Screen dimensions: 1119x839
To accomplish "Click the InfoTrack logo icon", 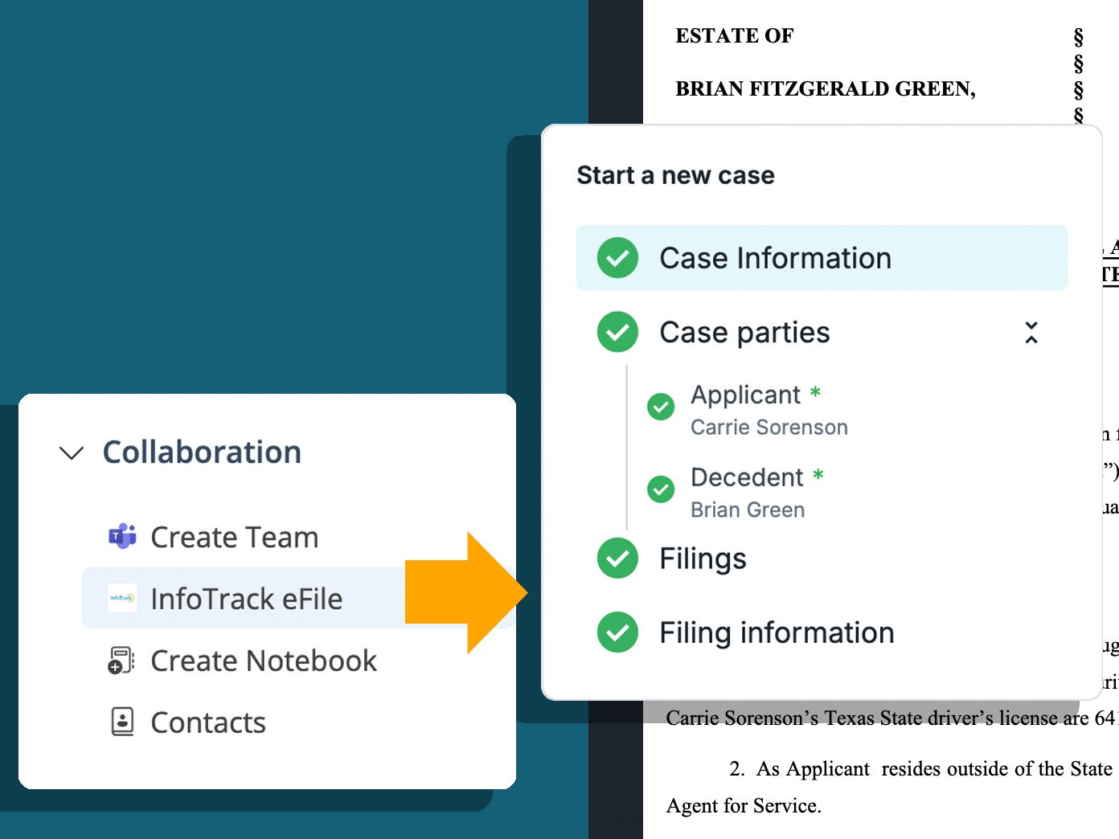I will (121, 598).
